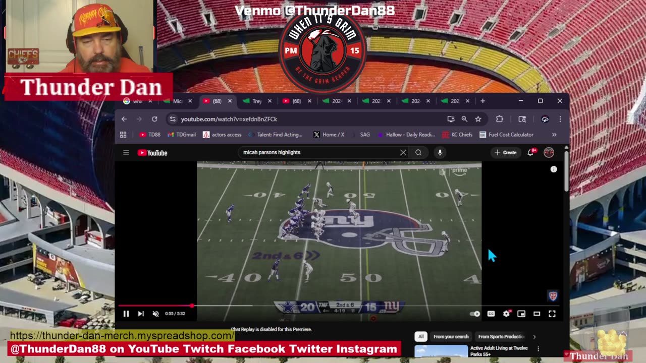Screen dimensions: 646x363
Task: Select the All filter chip
Action: (x=421, y=336)
